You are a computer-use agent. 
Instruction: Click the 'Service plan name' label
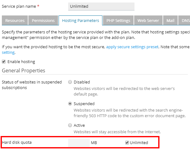pos(19,6)
